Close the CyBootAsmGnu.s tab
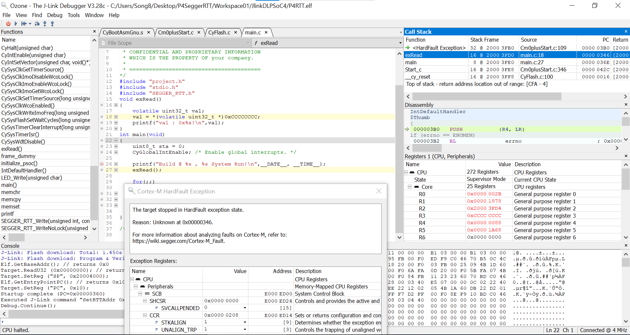 (x=149, y=32)
